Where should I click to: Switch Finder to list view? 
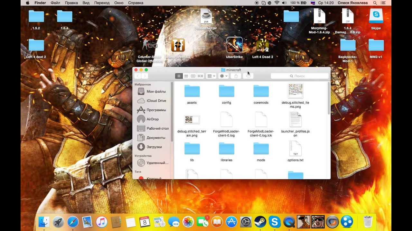coord(186,76)
